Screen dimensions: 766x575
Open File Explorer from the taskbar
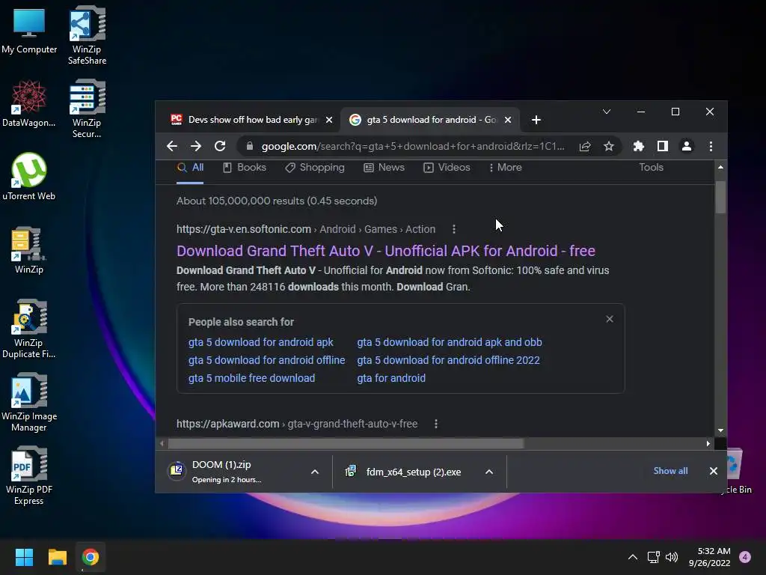click(57, 557)
